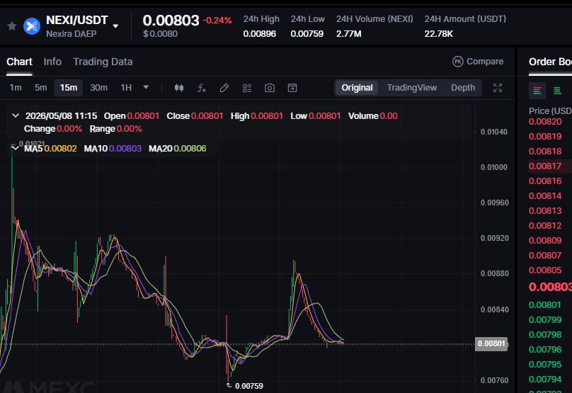
Task: Expand the chart to fullscreen
Action: pyautogui.click(x=498, y=88)
